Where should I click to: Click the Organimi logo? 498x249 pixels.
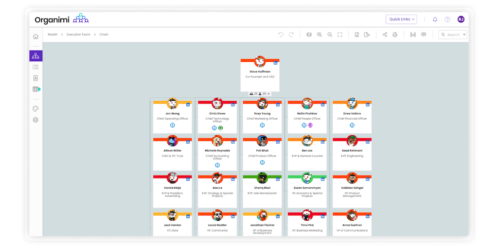62,19
